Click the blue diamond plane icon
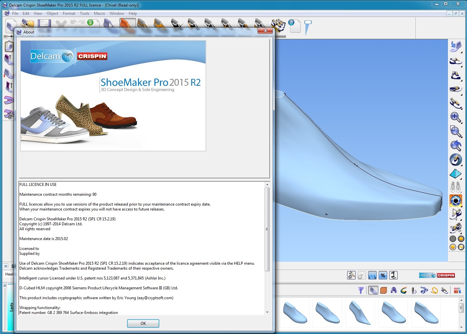467x334 pixels. coord(456,174)
